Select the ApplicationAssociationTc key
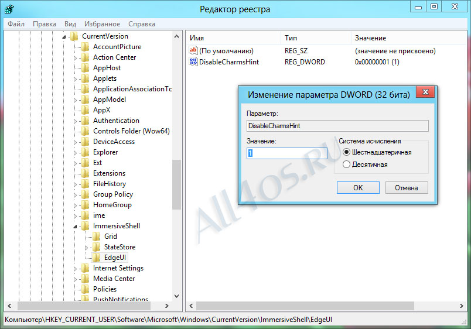 pos(132,89)
